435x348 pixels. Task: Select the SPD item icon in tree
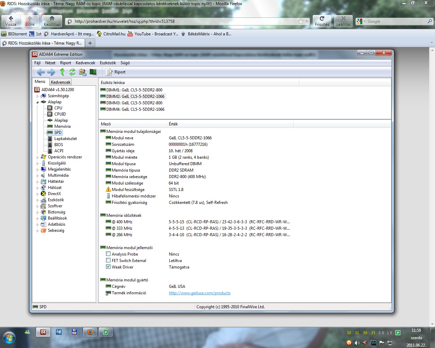coord(50,133)
